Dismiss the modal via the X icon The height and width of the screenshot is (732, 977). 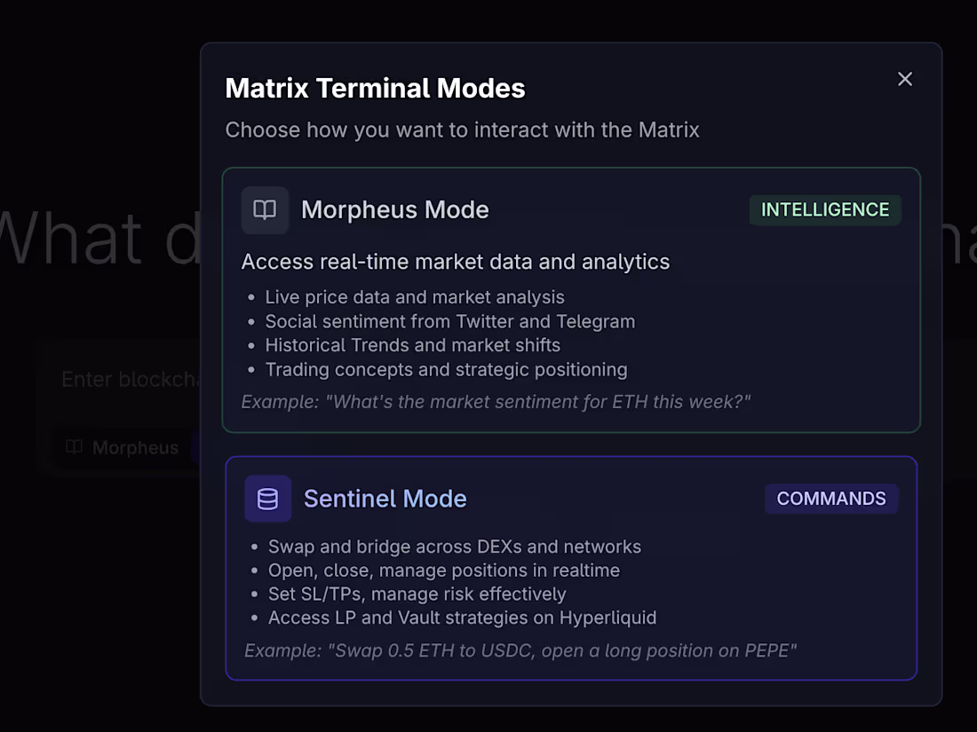pos(904,79)
